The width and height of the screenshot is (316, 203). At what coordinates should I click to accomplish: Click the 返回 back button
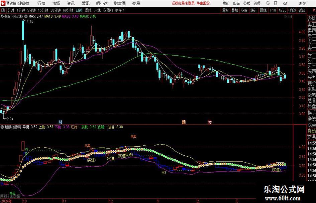302,10
